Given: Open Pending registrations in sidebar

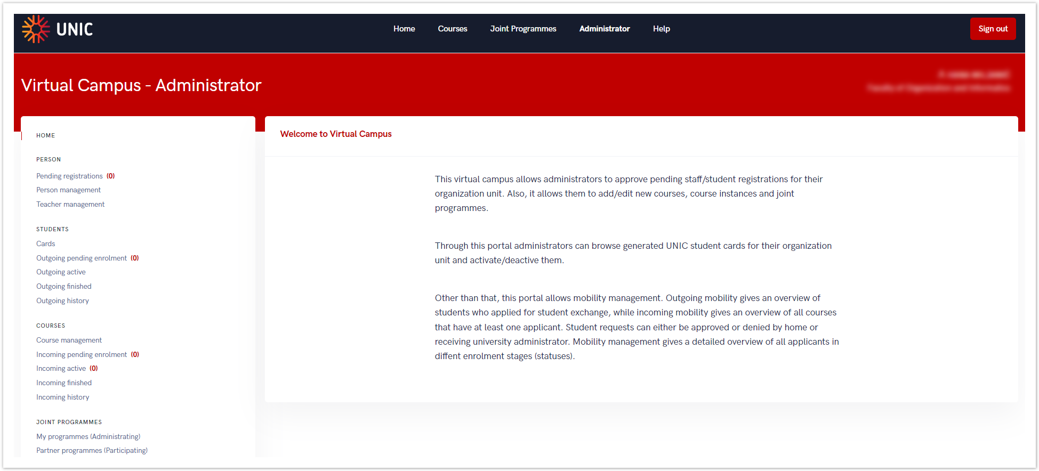Looking at the screenshot, I should click(x=69, y=176).
